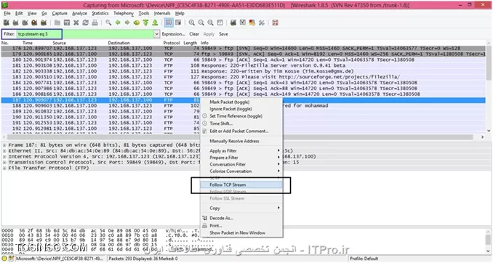Open the Statistics menu
The width and height of the screenshot is (493, 263).
(100, 13)
